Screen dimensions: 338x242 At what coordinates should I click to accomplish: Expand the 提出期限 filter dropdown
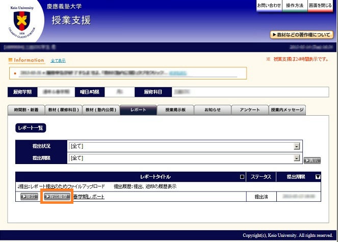click(296, 158)
